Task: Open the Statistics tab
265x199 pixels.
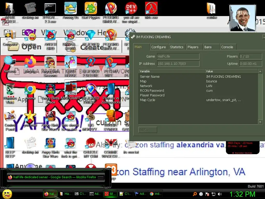Action: (x=176, y=47)
